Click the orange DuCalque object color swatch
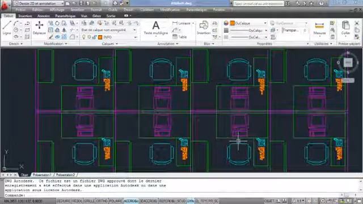 pyautogui.click(x=232, y=23)
